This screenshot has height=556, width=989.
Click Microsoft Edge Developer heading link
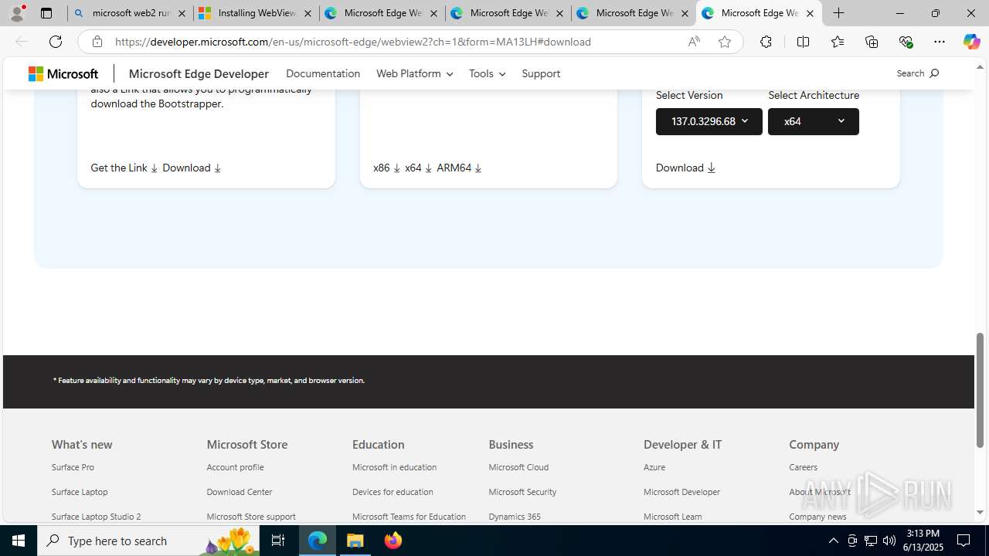pyautogui.click(x=199, y=74)
